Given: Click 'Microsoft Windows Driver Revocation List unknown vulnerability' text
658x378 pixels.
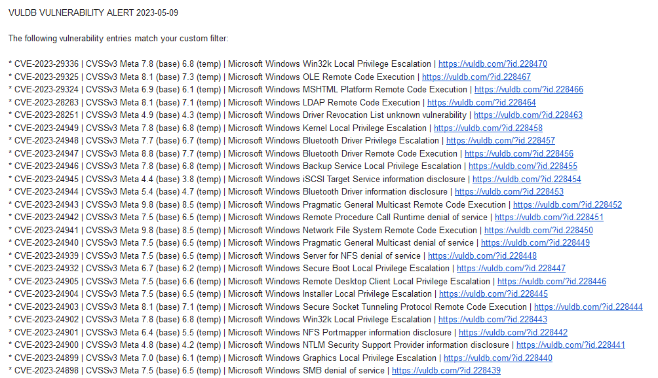Looking at the screenshot, I should (347, 115).
